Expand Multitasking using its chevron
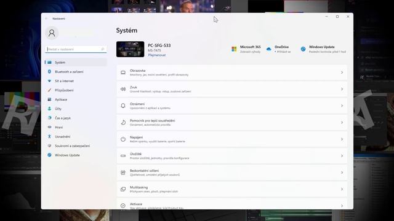 pyautogui.click(x=342, y=189)
